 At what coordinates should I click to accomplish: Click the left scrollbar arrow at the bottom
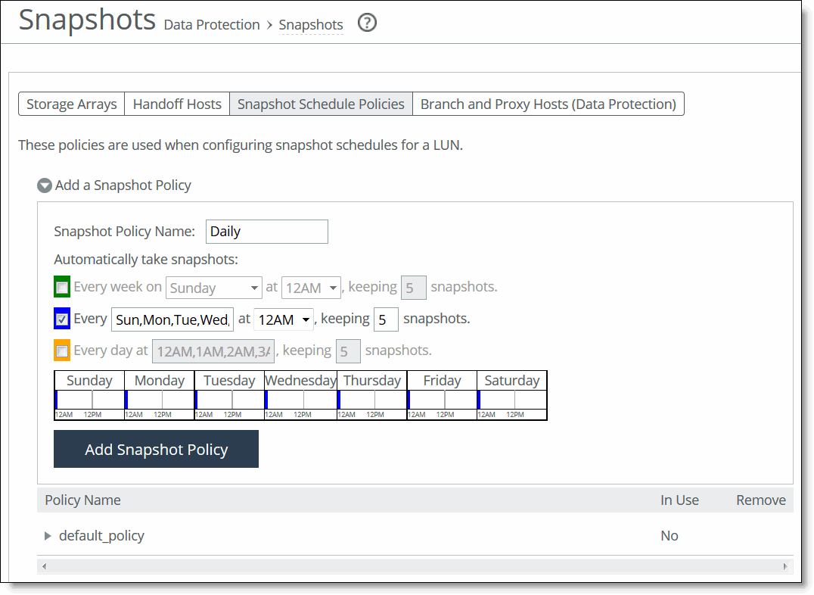(x=43, y=565)
